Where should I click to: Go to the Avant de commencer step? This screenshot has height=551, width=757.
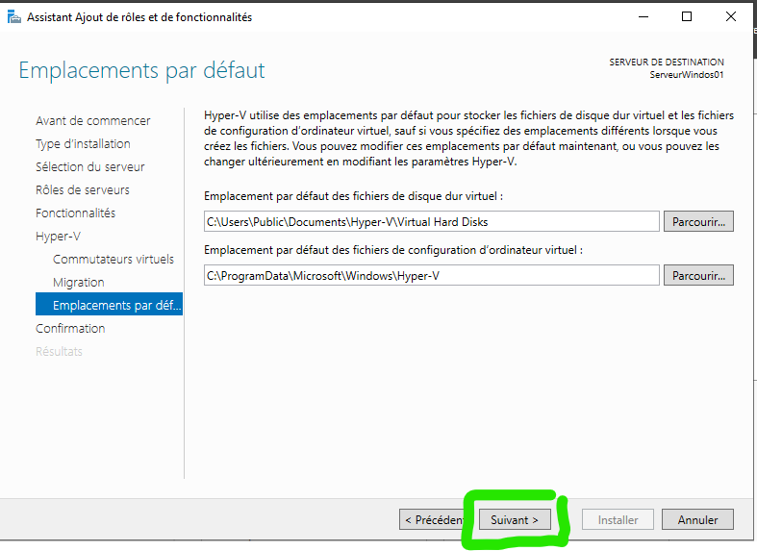[x=92, y=120]
